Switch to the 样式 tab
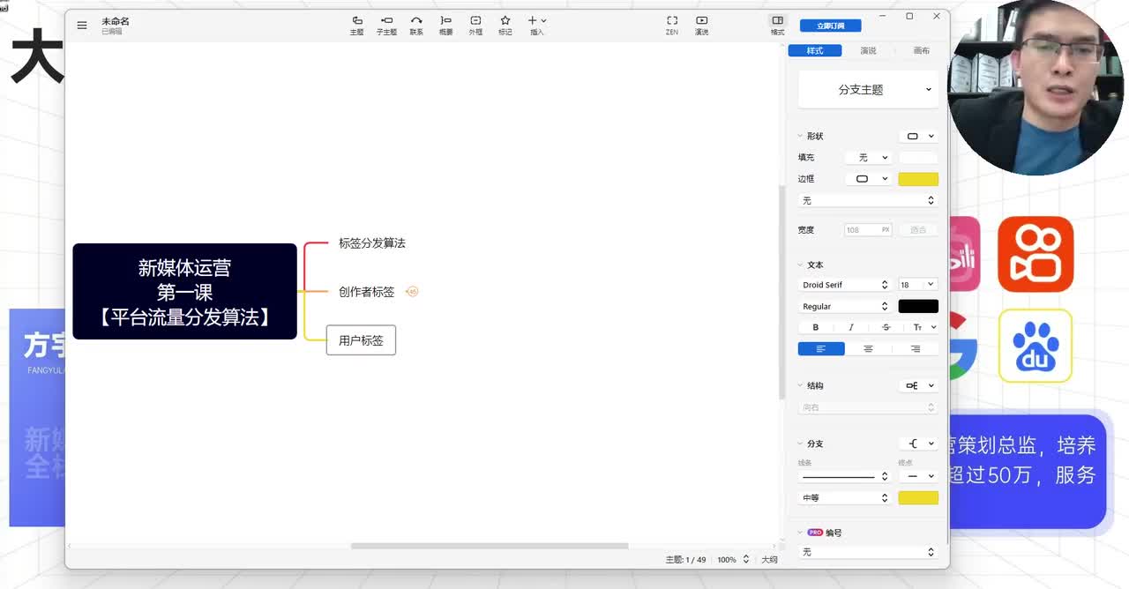Screen dimensions: 1129x589 coord(815,50)
